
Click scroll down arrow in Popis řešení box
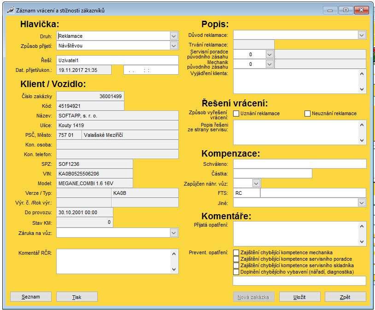pyautogui.click(x=362, y=140)
